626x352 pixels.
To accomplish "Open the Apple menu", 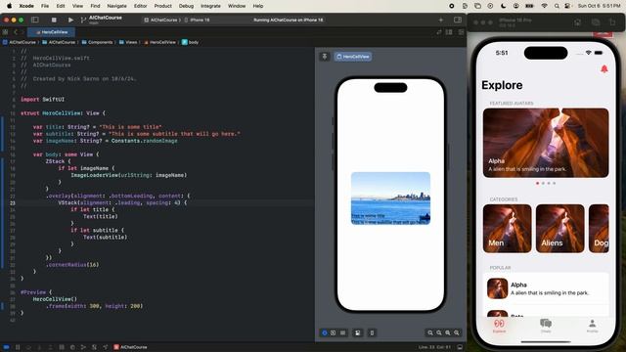I will click(9, 6).
